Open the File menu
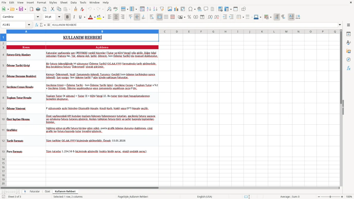 (4, 2)
